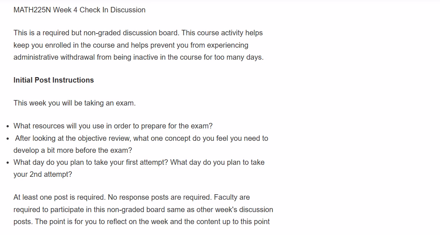
Task: Select the bullet marker before What day do you plan
Action: (x=8, y=163)
